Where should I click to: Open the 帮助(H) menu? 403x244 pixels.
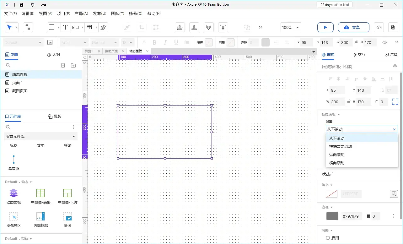coord(154,14)
